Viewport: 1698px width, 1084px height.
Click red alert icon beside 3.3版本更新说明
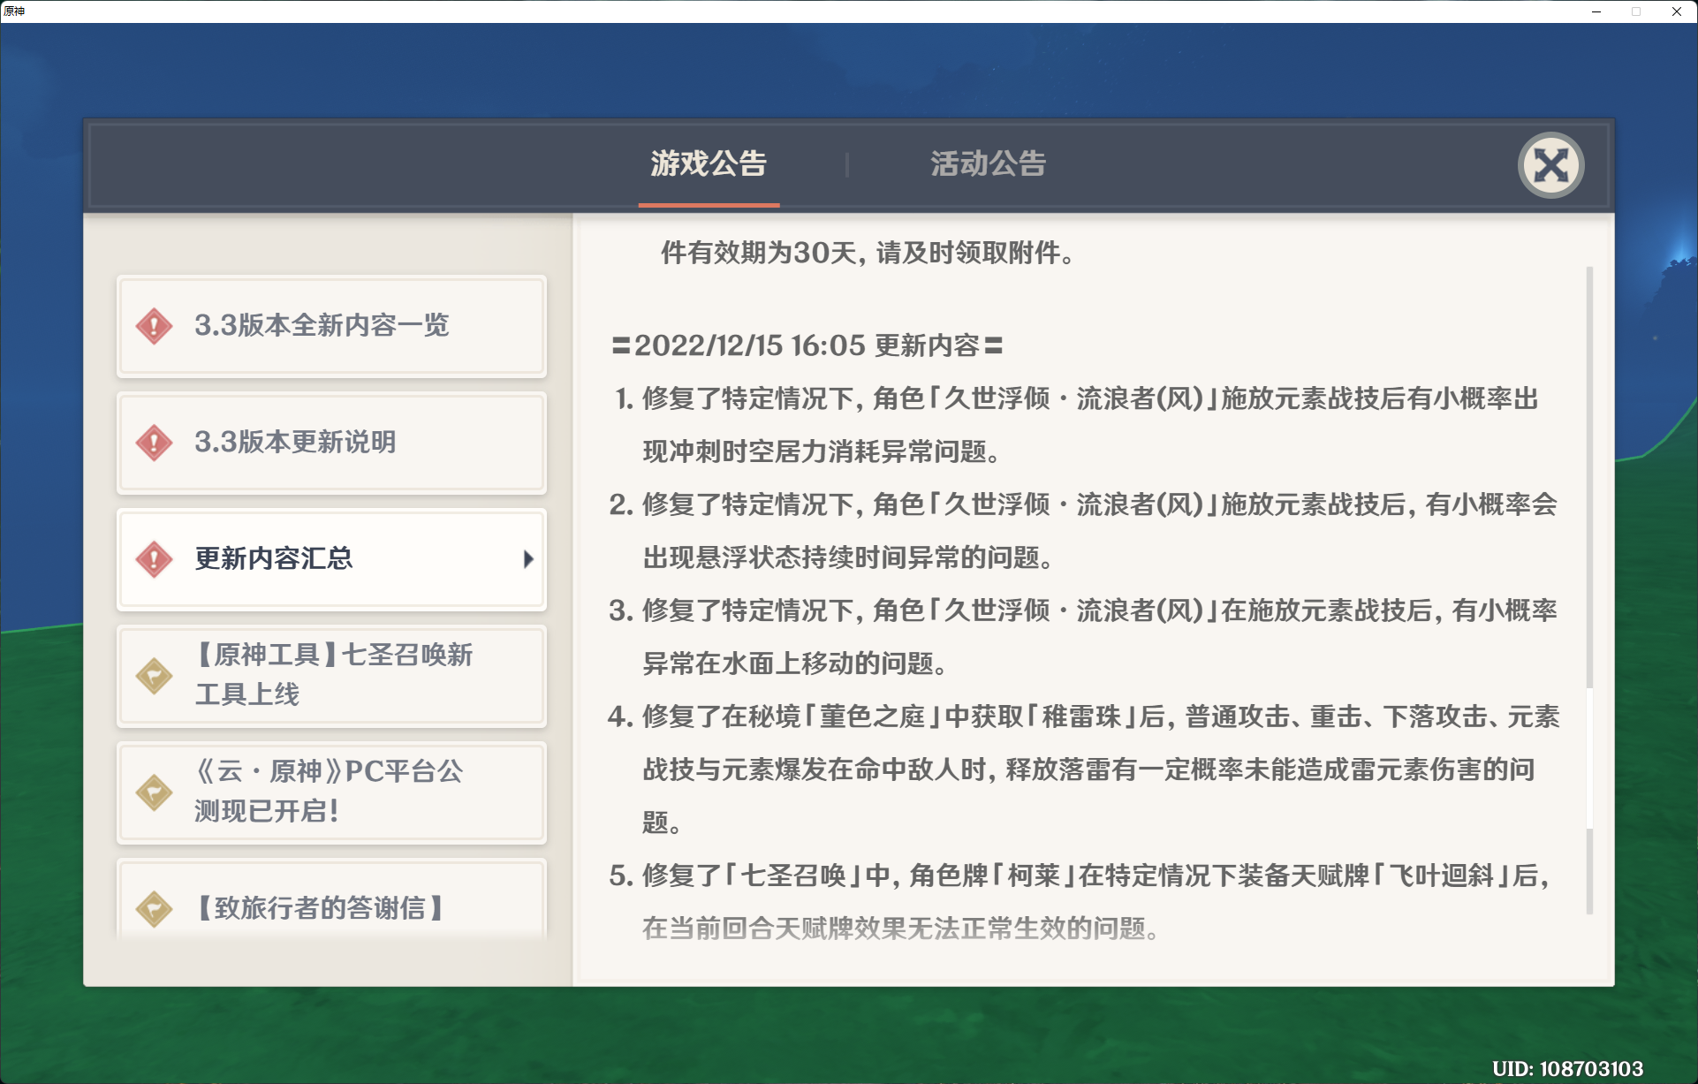tap(155, 443)
